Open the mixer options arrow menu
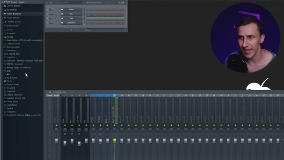Viewport: 284px width, 160px height. click(x=47, y=92)
